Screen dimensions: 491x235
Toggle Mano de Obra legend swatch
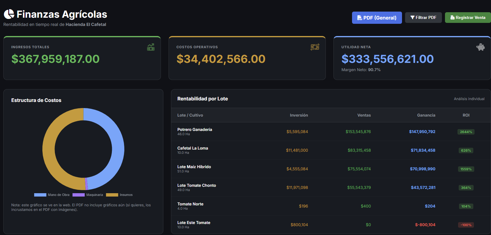pyautogui.click(x=40, y=195)
